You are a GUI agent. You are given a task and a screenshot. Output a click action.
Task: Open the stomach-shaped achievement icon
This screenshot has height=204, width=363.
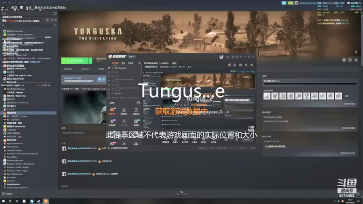(x=299, y=96)
